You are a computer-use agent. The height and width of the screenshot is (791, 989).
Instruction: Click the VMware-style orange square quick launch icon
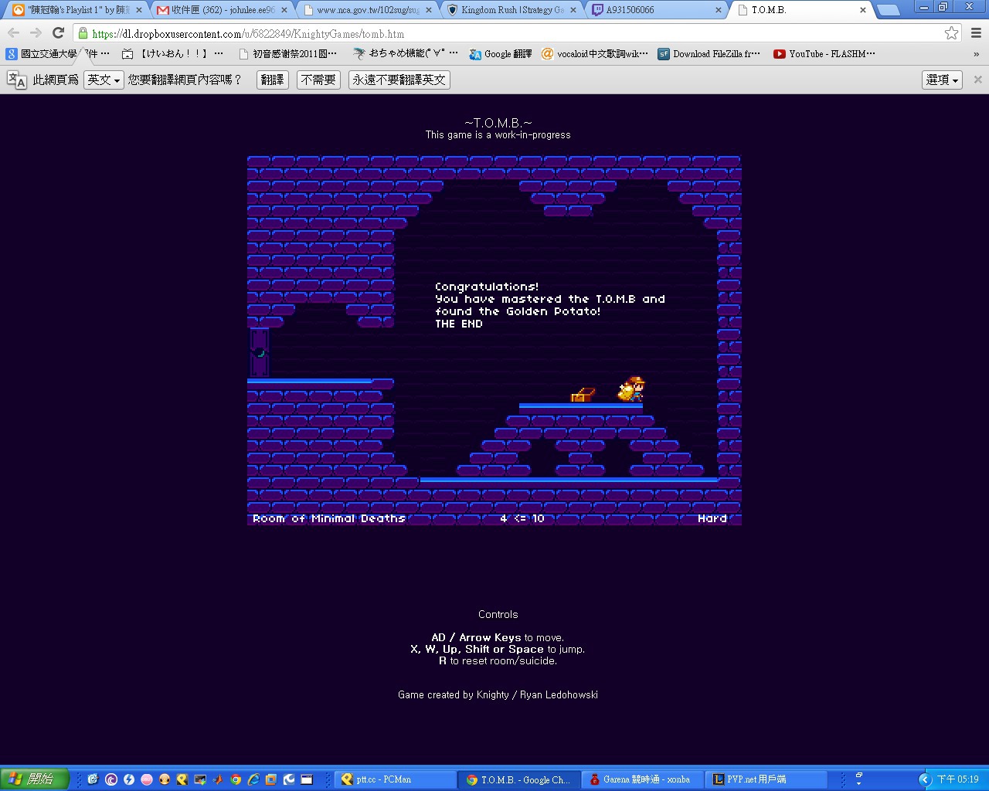[271, 779]
